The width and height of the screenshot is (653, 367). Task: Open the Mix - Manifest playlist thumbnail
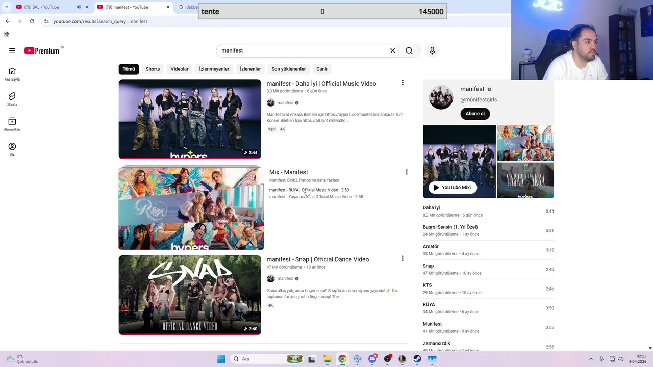(191, 208)
